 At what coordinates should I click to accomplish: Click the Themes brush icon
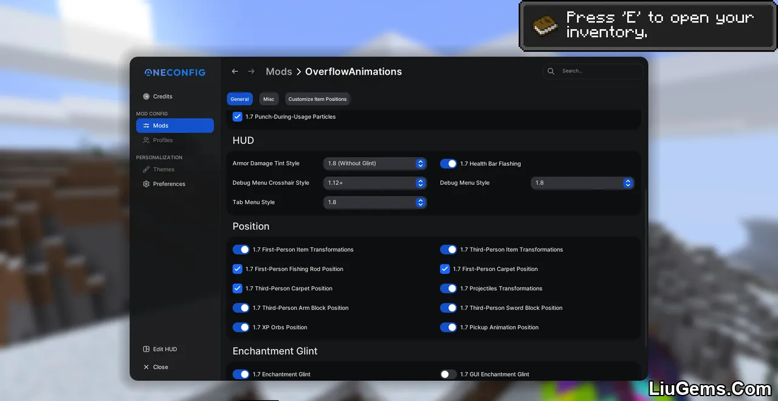point(146,170)
